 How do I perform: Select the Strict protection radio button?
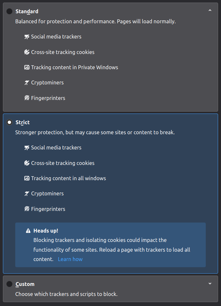(9, 122)
